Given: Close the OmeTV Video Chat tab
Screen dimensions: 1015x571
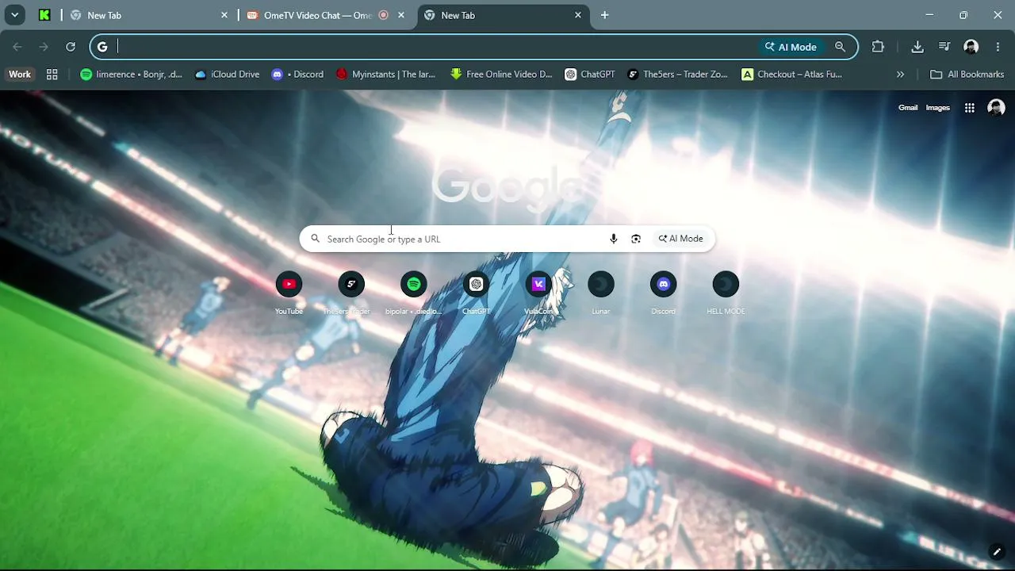Looking at the screenshot, I should click(x=401, y=15).
